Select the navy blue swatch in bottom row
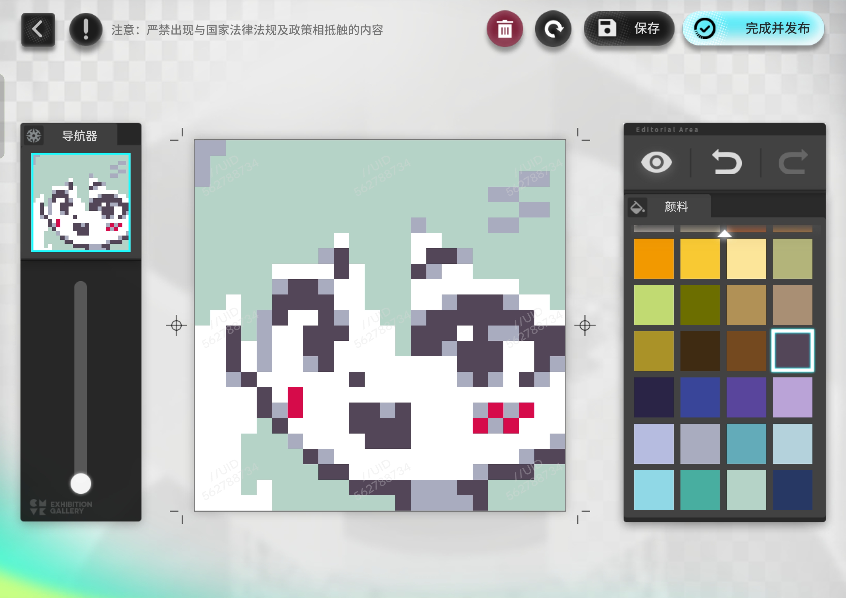The image size is (846, 598). (x=792, y=490)
